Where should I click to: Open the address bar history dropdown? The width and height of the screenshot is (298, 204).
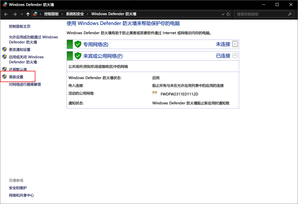point(223,14)
